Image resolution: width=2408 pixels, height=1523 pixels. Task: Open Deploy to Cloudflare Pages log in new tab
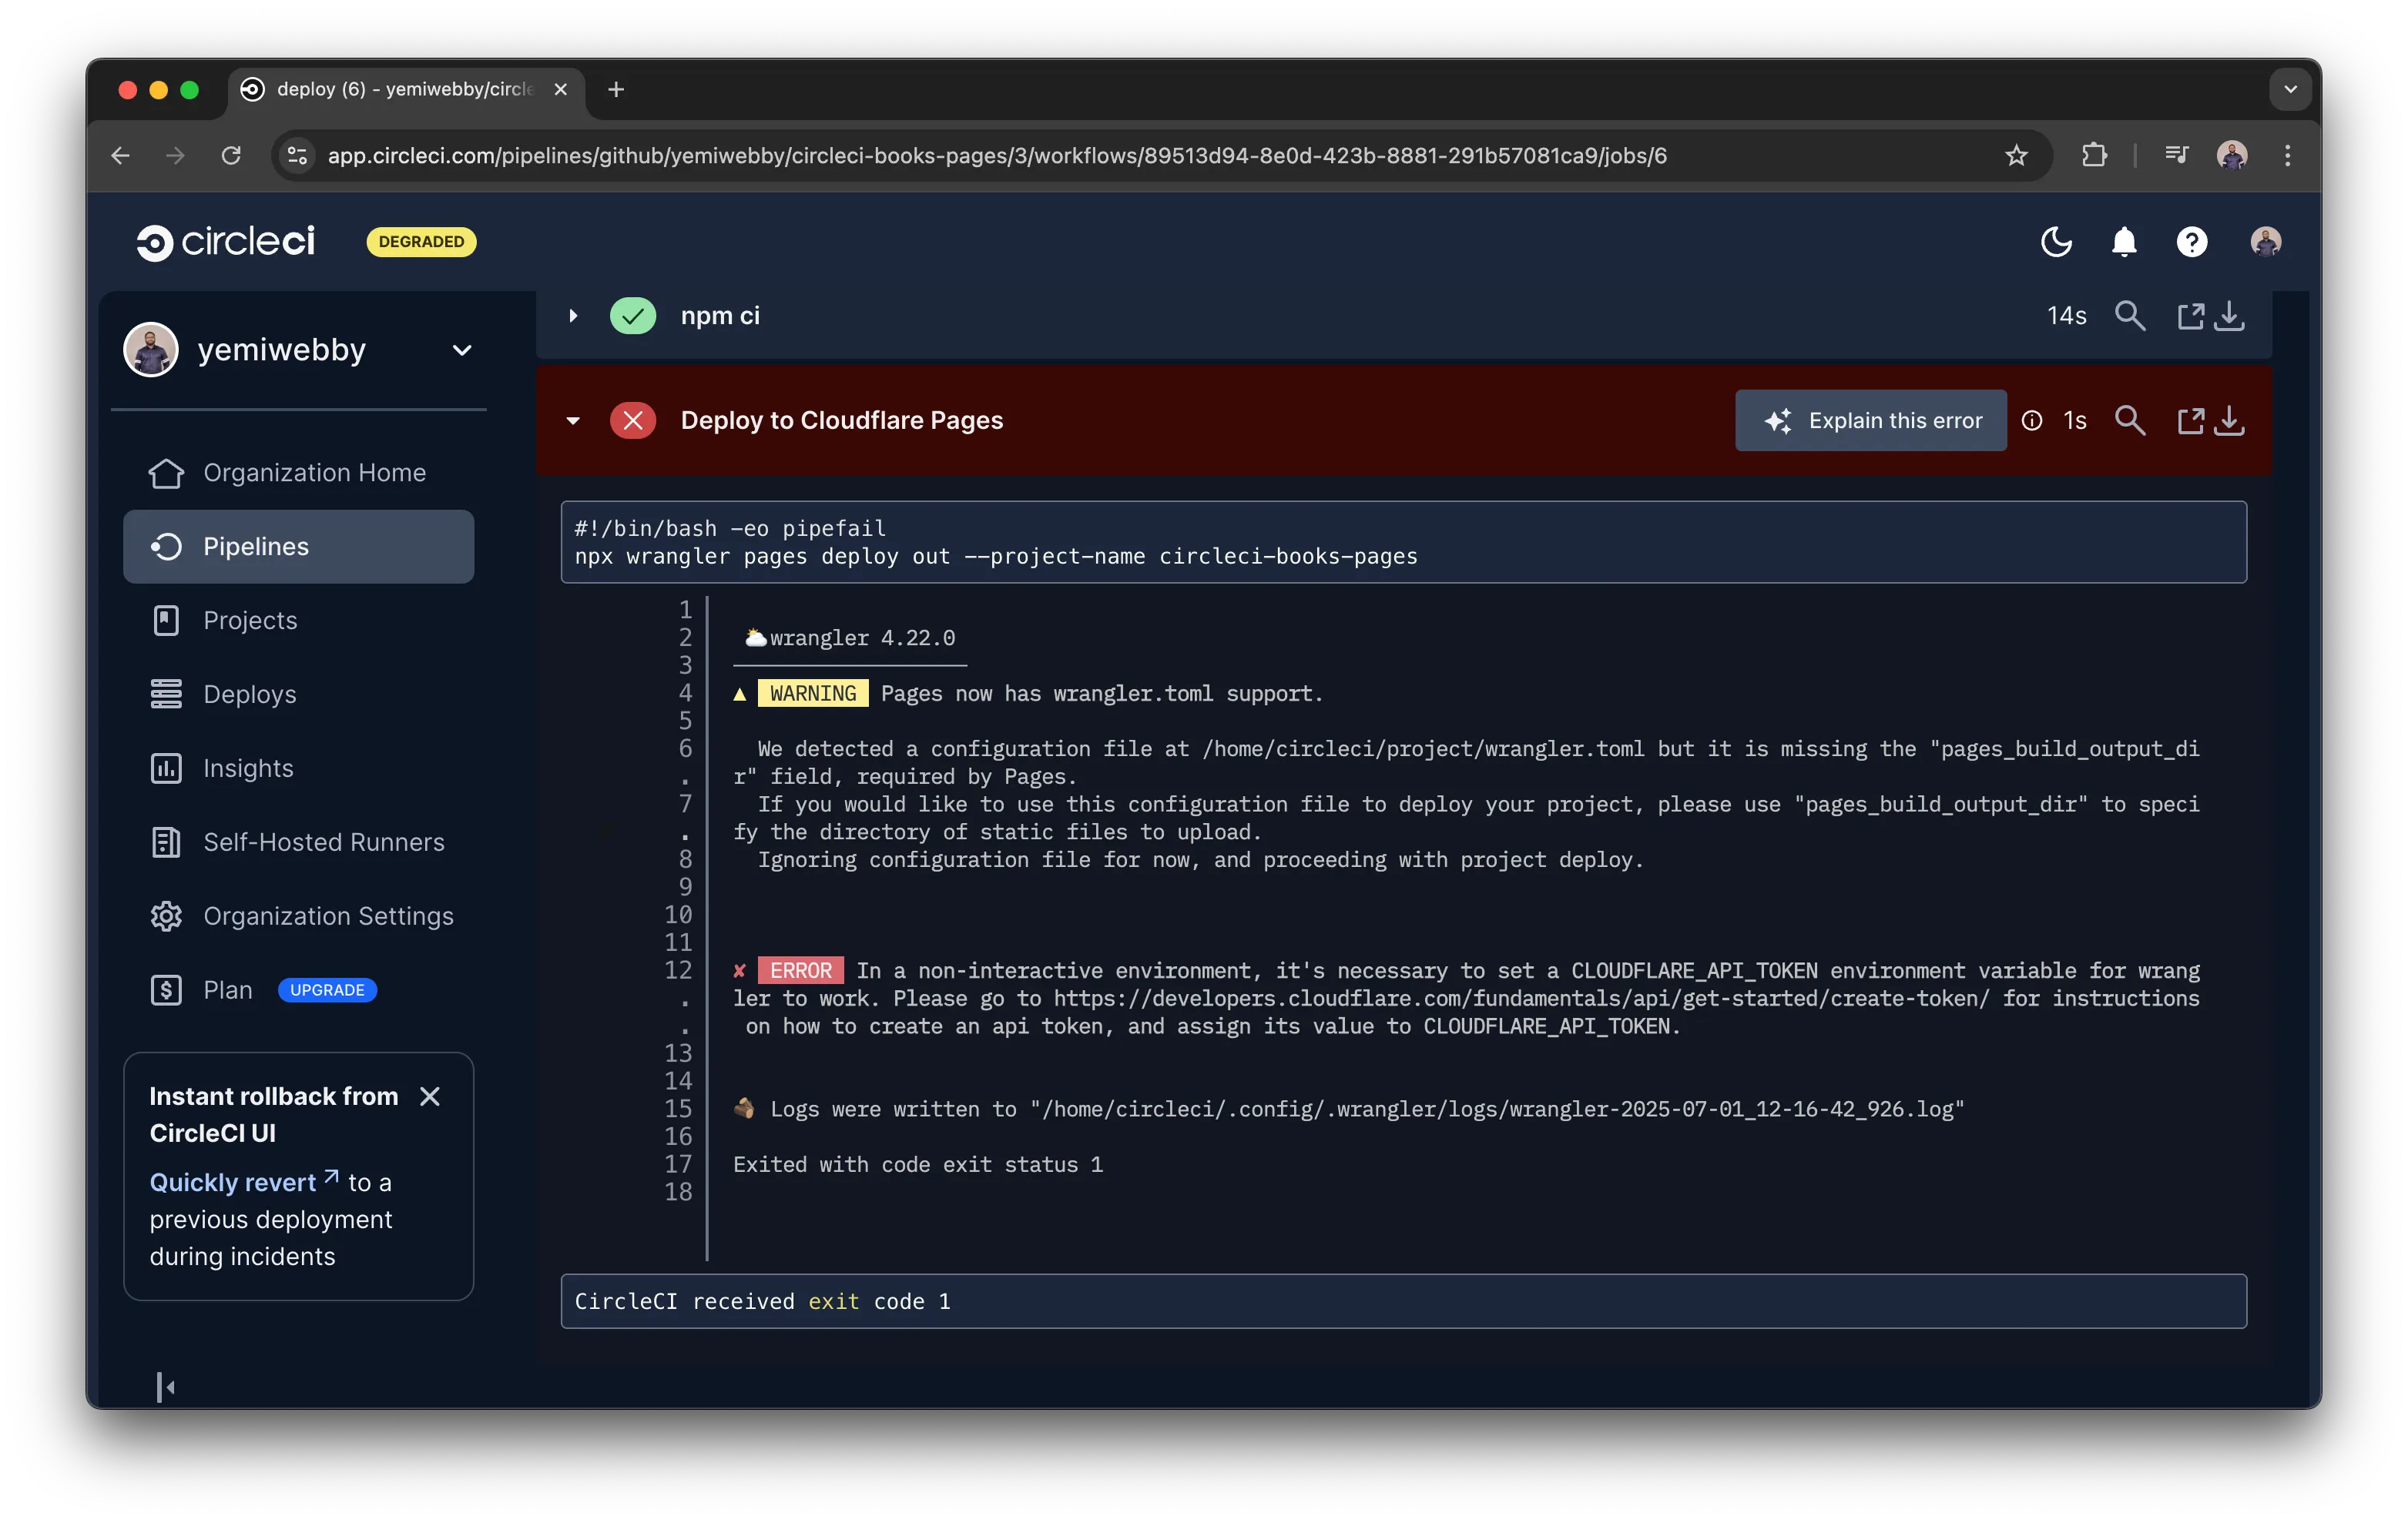(2190, 420)
